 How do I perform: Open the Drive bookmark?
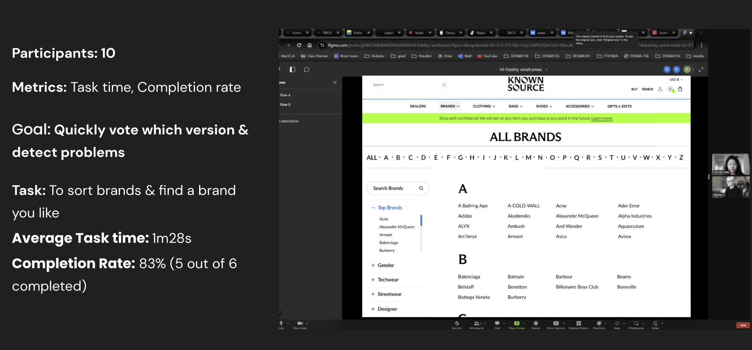point(445,56)
